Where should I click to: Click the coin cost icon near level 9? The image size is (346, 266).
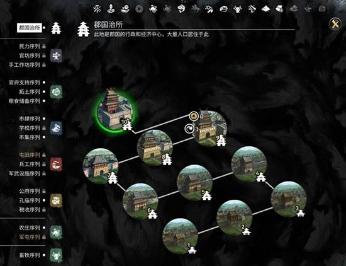click(194, 115)
